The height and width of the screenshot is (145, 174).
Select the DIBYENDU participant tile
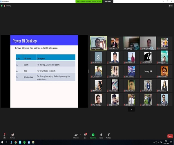click(115, 99)
